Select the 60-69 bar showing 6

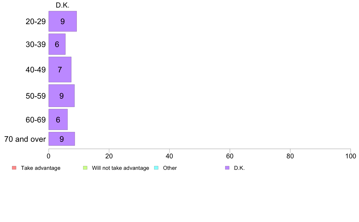[x=58, y=119]
